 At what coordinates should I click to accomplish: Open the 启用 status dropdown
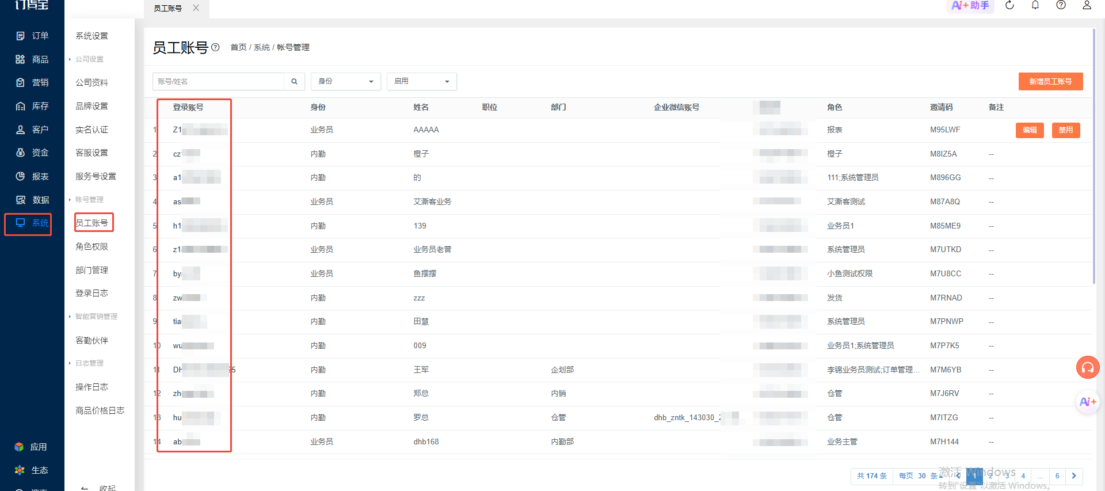coord(422,81)
